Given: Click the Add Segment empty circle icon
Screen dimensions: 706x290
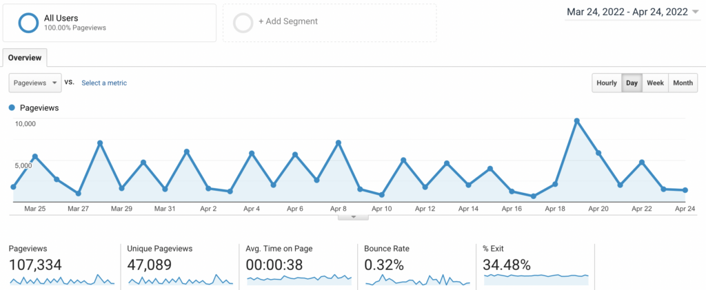Looking at the screenshot, I should 243,23.
